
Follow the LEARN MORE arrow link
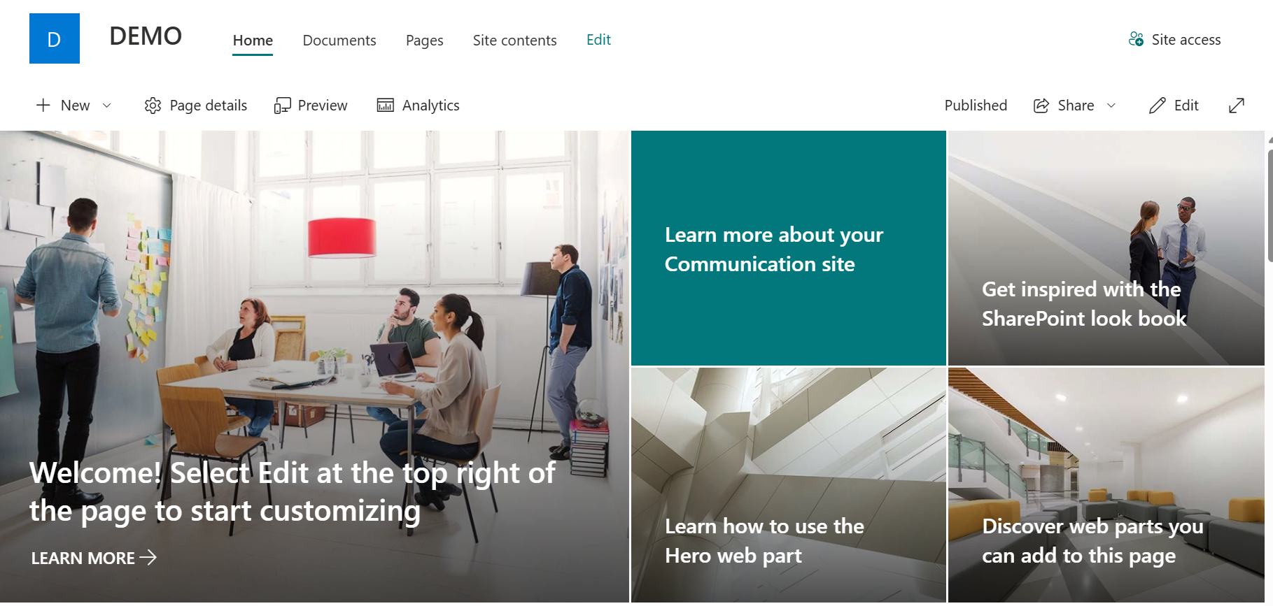click(94, 558)
